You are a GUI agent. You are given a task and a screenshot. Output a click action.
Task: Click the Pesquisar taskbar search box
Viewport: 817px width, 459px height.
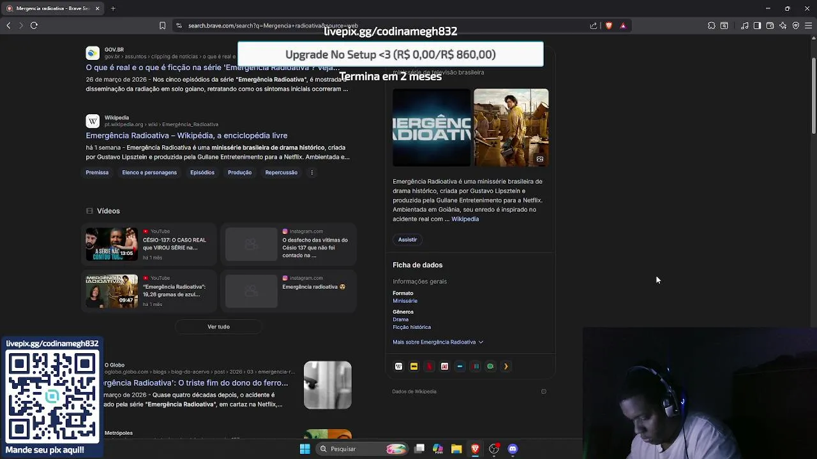(363, 449)
